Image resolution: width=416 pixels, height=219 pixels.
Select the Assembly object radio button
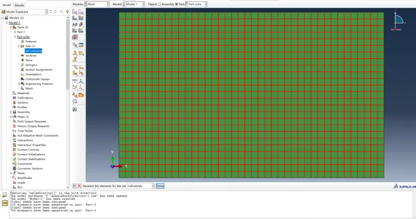point(159,4)
